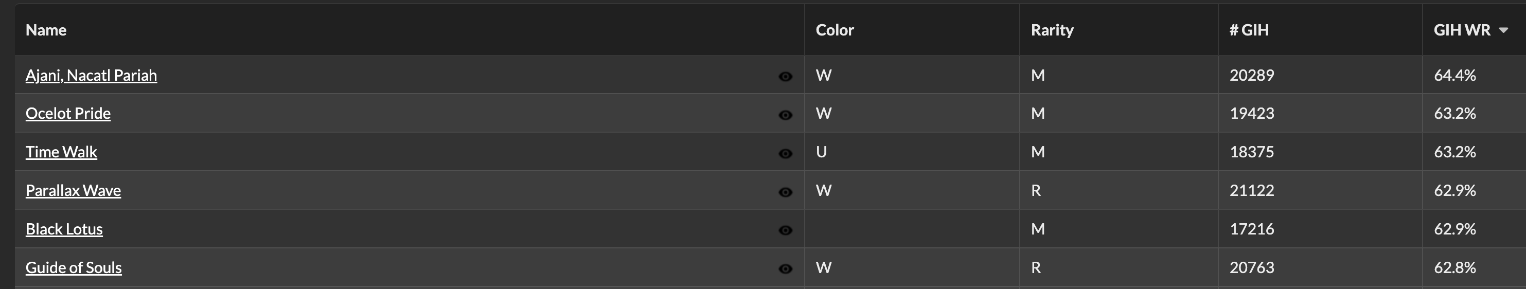This screenshot has width=1526, height=289.
Task: Sort by the # GIH column header
Action: click(x=1249, y=30)
